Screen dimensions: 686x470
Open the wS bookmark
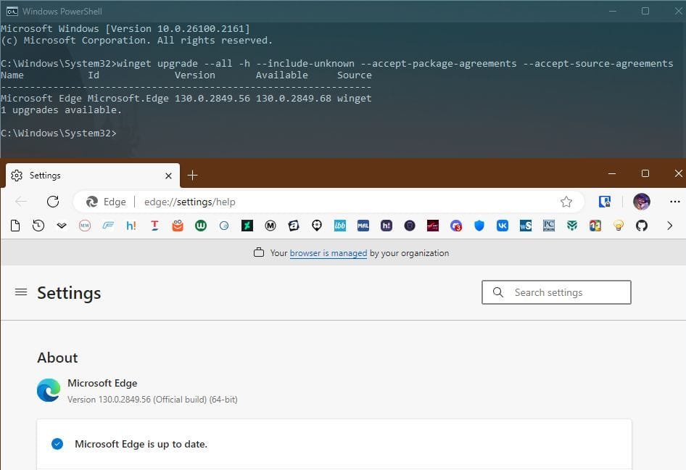[x=526, y=226]
